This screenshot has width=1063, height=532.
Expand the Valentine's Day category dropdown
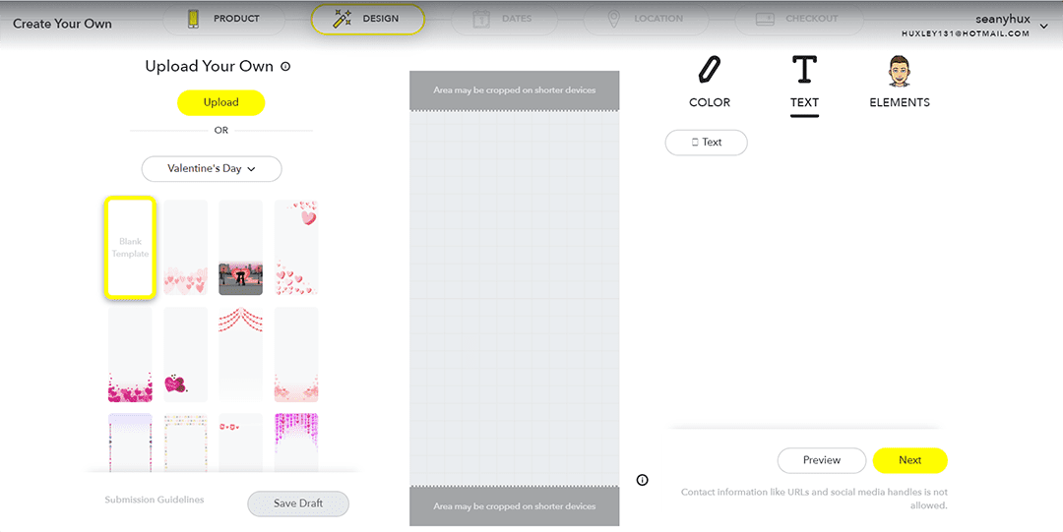tap(212, 169)
